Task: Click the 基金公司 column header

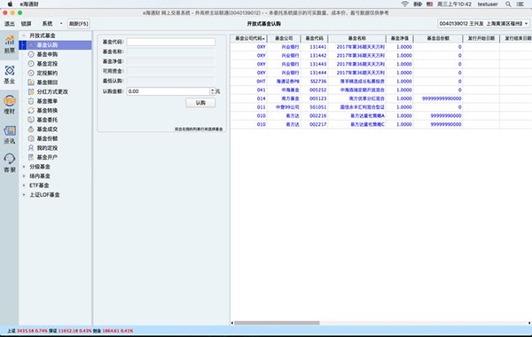Action: [284, 38]
